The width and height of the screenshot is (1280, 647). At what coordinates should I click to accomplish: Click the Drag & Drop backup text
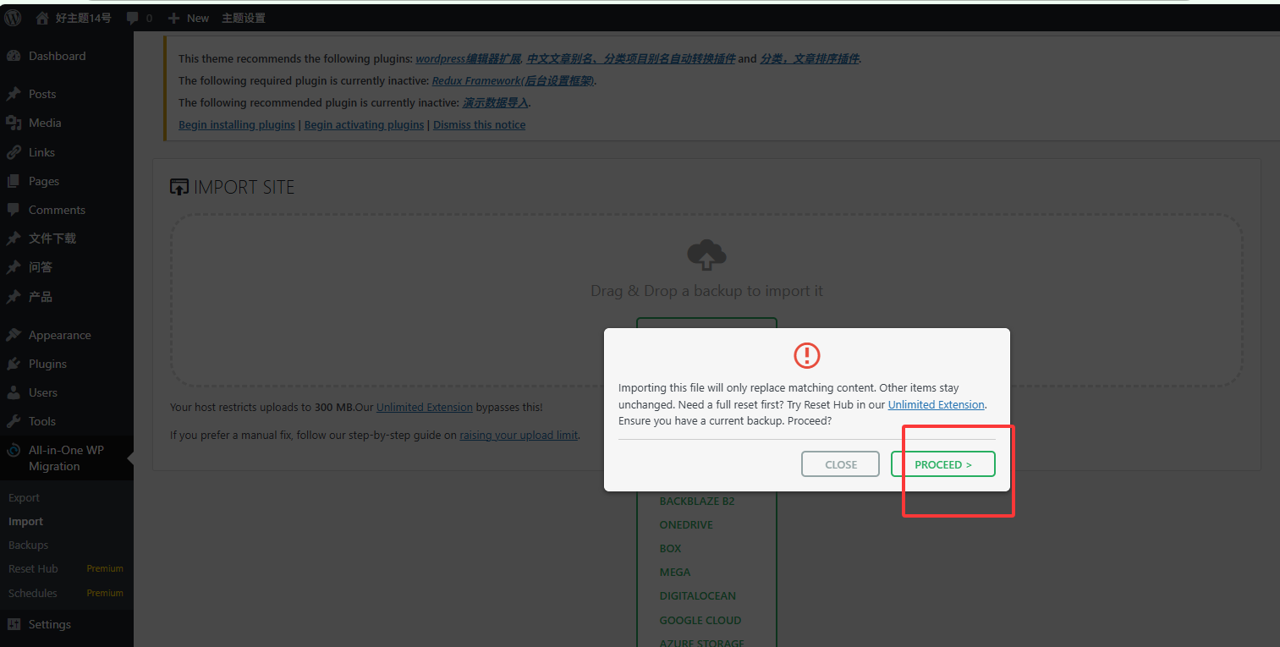pos(706,291)
